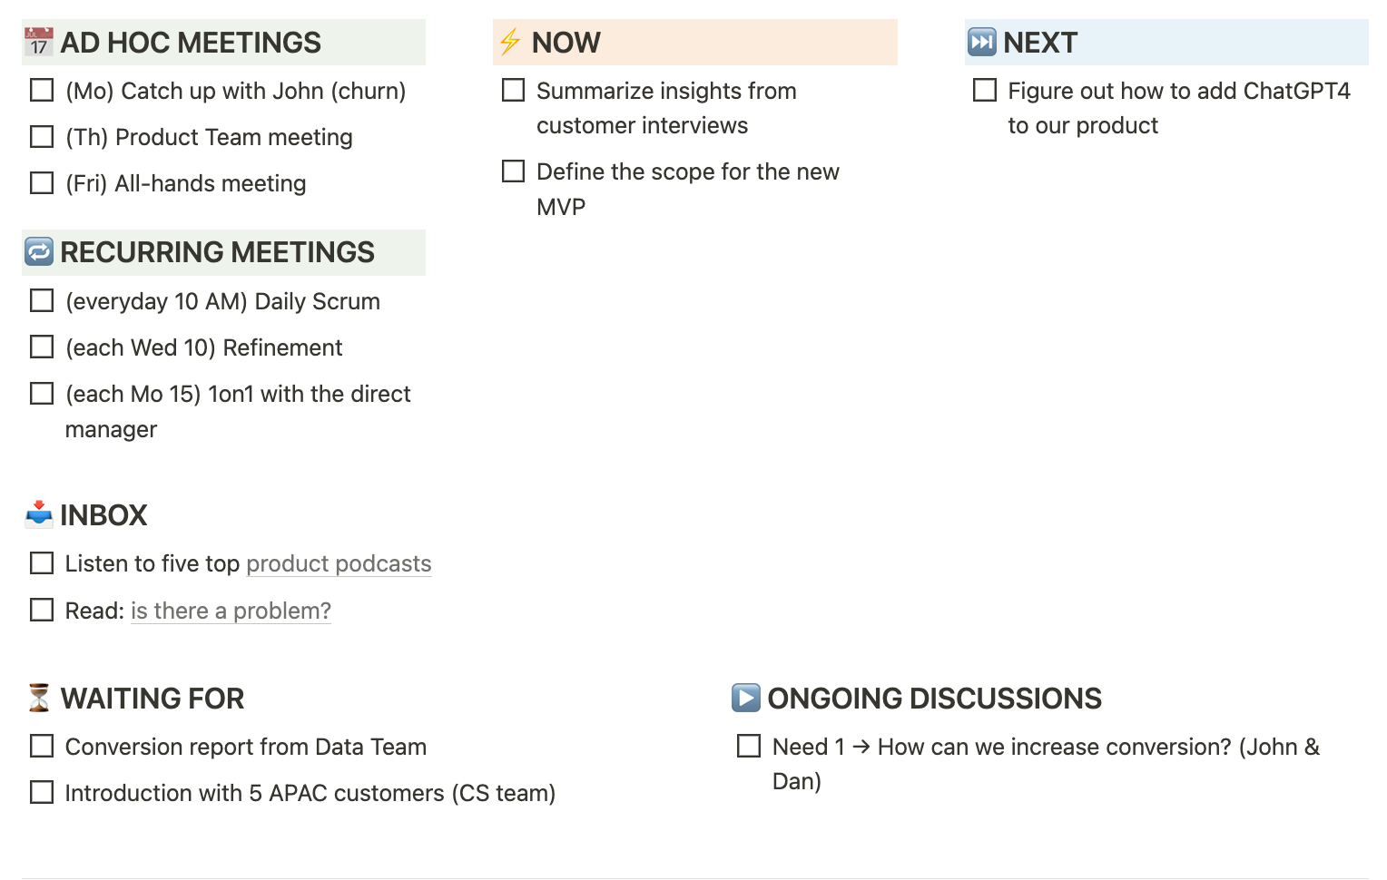Click the lightning bolt icon beside NOW
1387x880 pixels.
(x=510, y=42)
